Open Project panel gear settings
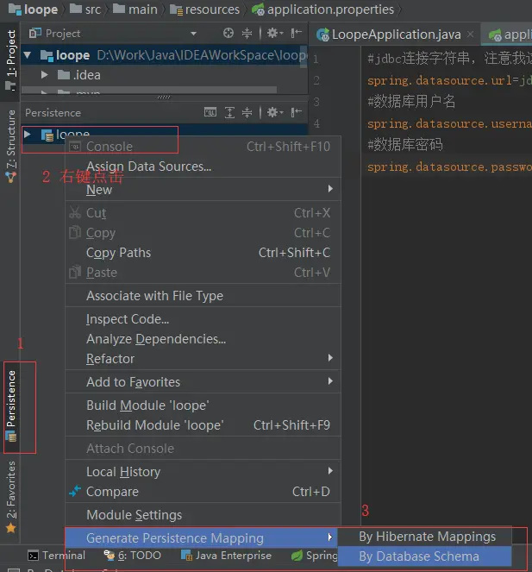 [274, 33]
